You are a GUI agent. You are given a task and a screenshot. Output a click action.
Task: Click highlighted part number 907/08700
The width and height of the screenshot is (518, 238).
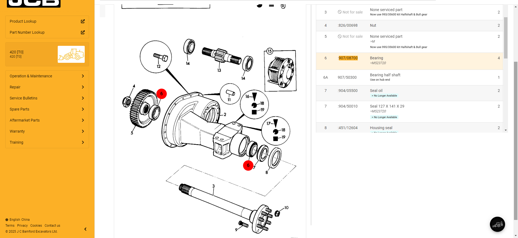(x=348, y=58)
